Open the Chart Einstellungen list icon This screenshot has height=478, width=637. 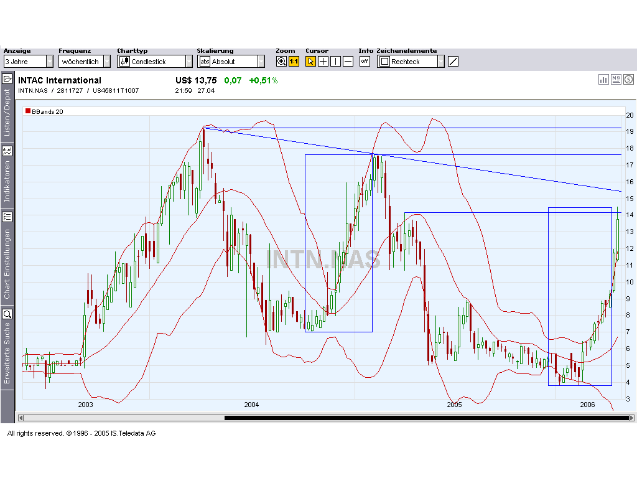coord(7,217)
